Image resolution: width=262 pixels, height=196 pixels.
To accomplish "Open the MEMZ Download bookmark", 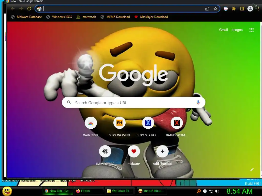I will coord(115,17).
